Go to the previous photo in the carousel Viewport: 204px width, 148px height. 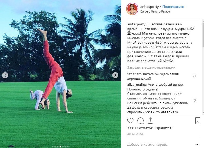[5, 75]
